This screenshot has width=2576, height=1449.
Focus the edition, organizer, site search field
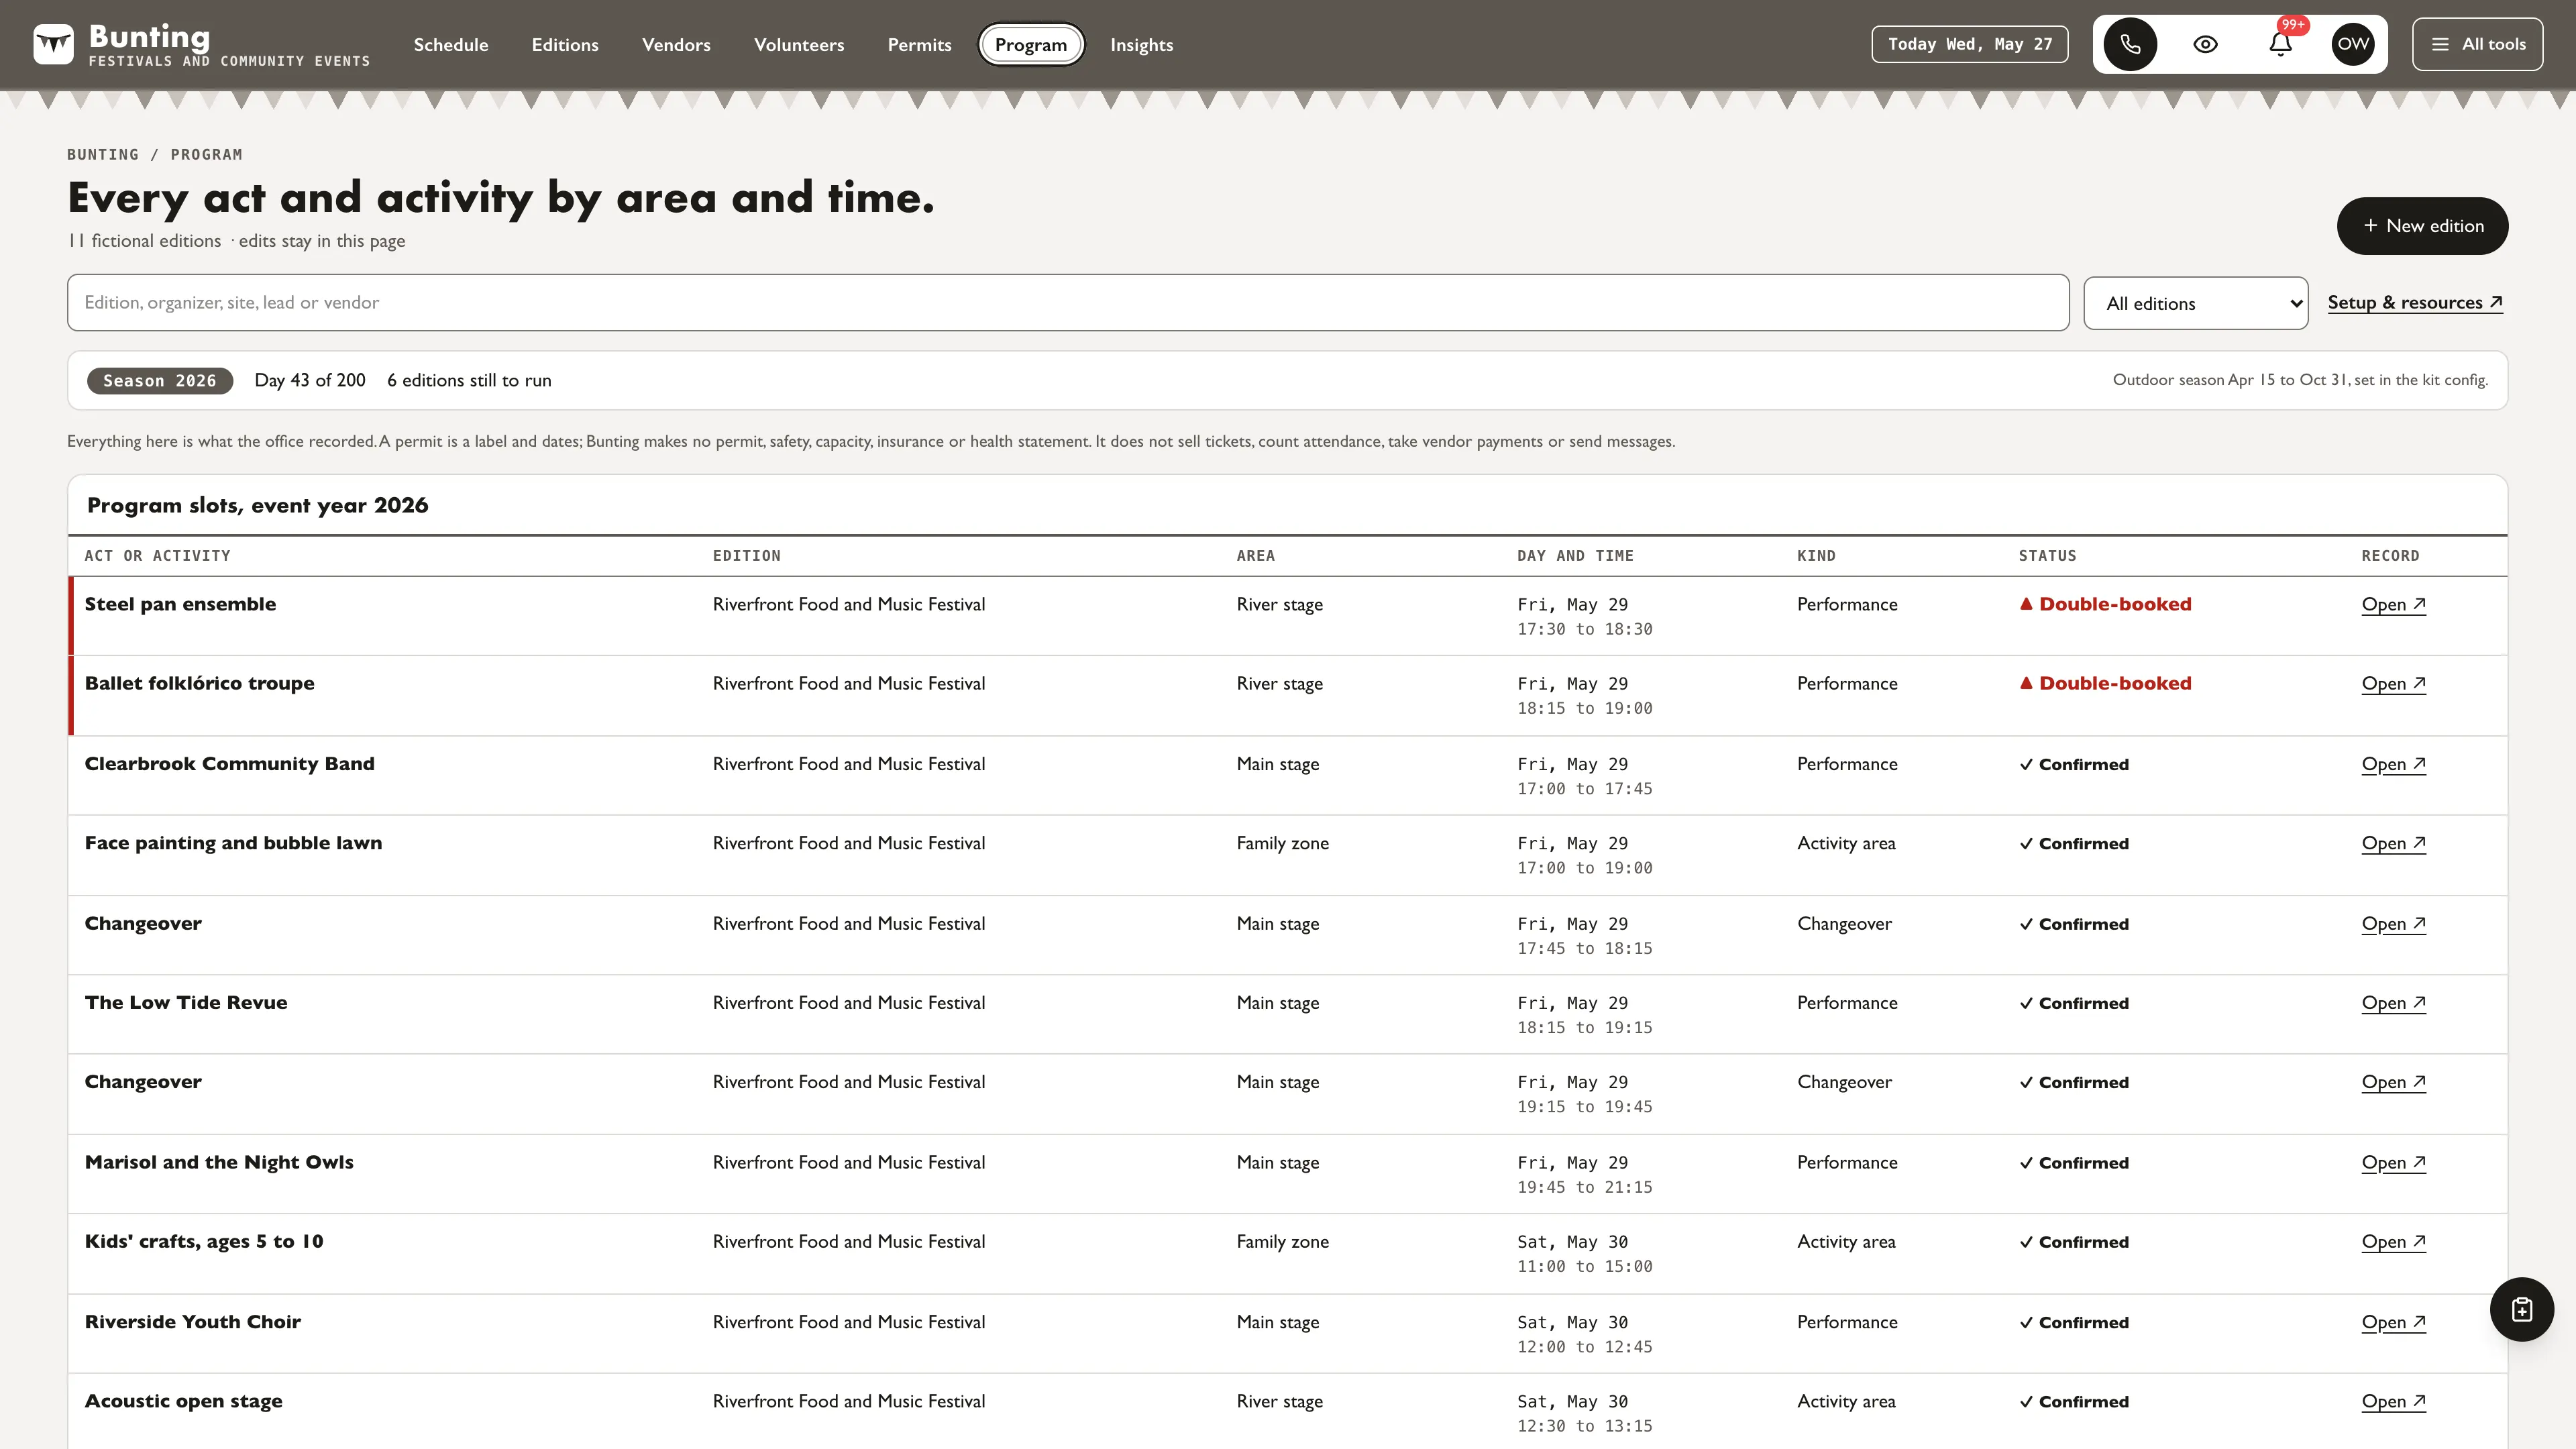(1067, 302)
